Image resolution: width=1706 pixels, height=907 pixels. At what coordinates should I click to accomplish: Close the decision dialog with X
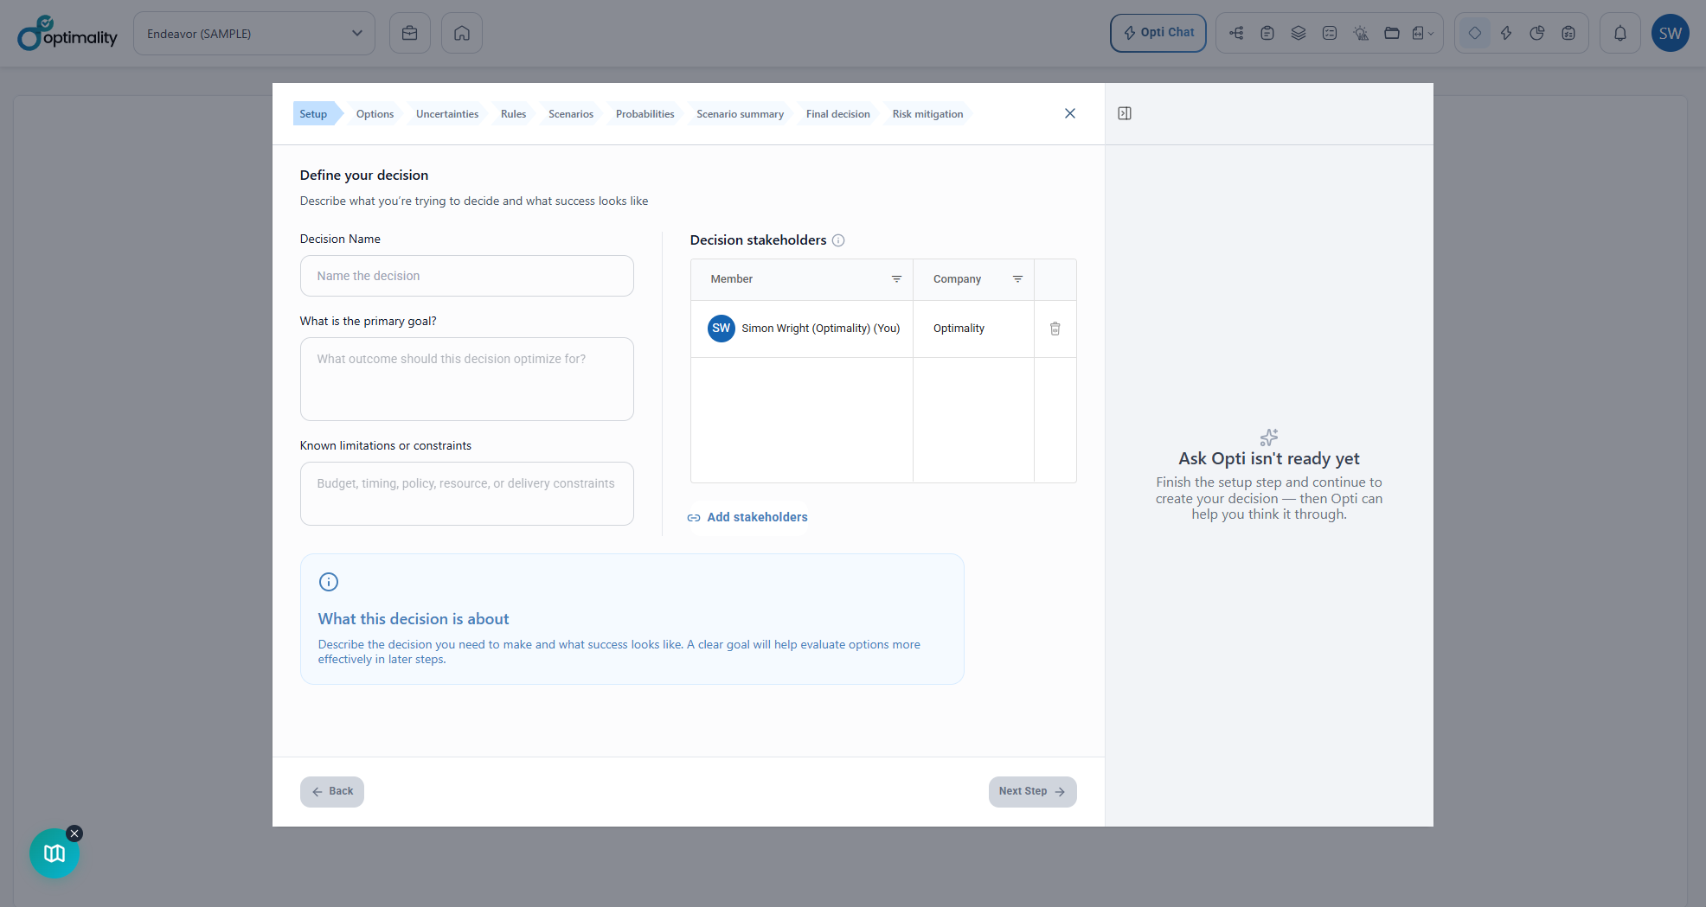point(1070,113)
